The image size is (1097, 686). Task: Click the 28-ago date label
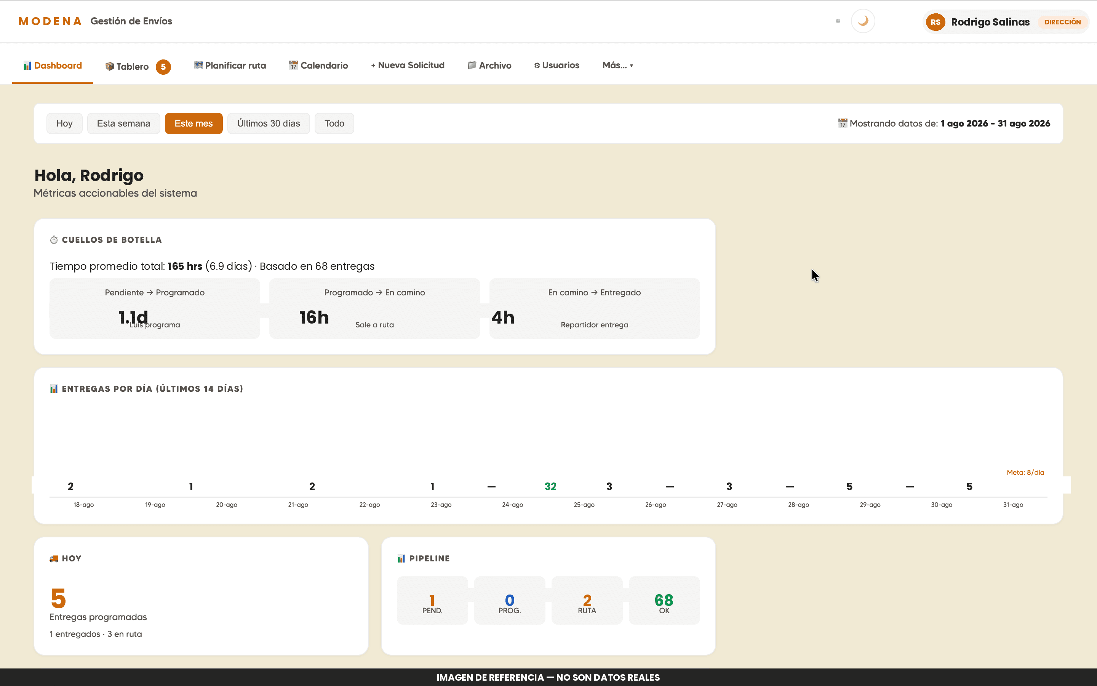pos(798,505)
